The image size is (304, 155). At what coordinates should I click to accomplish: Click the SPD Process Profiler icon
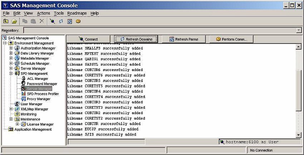24,94
